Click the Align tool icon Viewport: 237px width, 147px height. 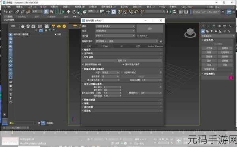click(x=175, y=12)
